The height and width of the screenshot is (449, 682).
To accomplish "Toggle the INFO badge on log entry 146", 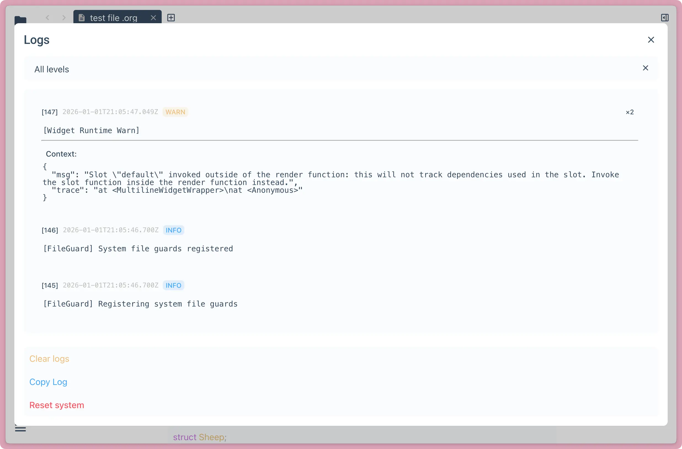I will pos(173,230).
